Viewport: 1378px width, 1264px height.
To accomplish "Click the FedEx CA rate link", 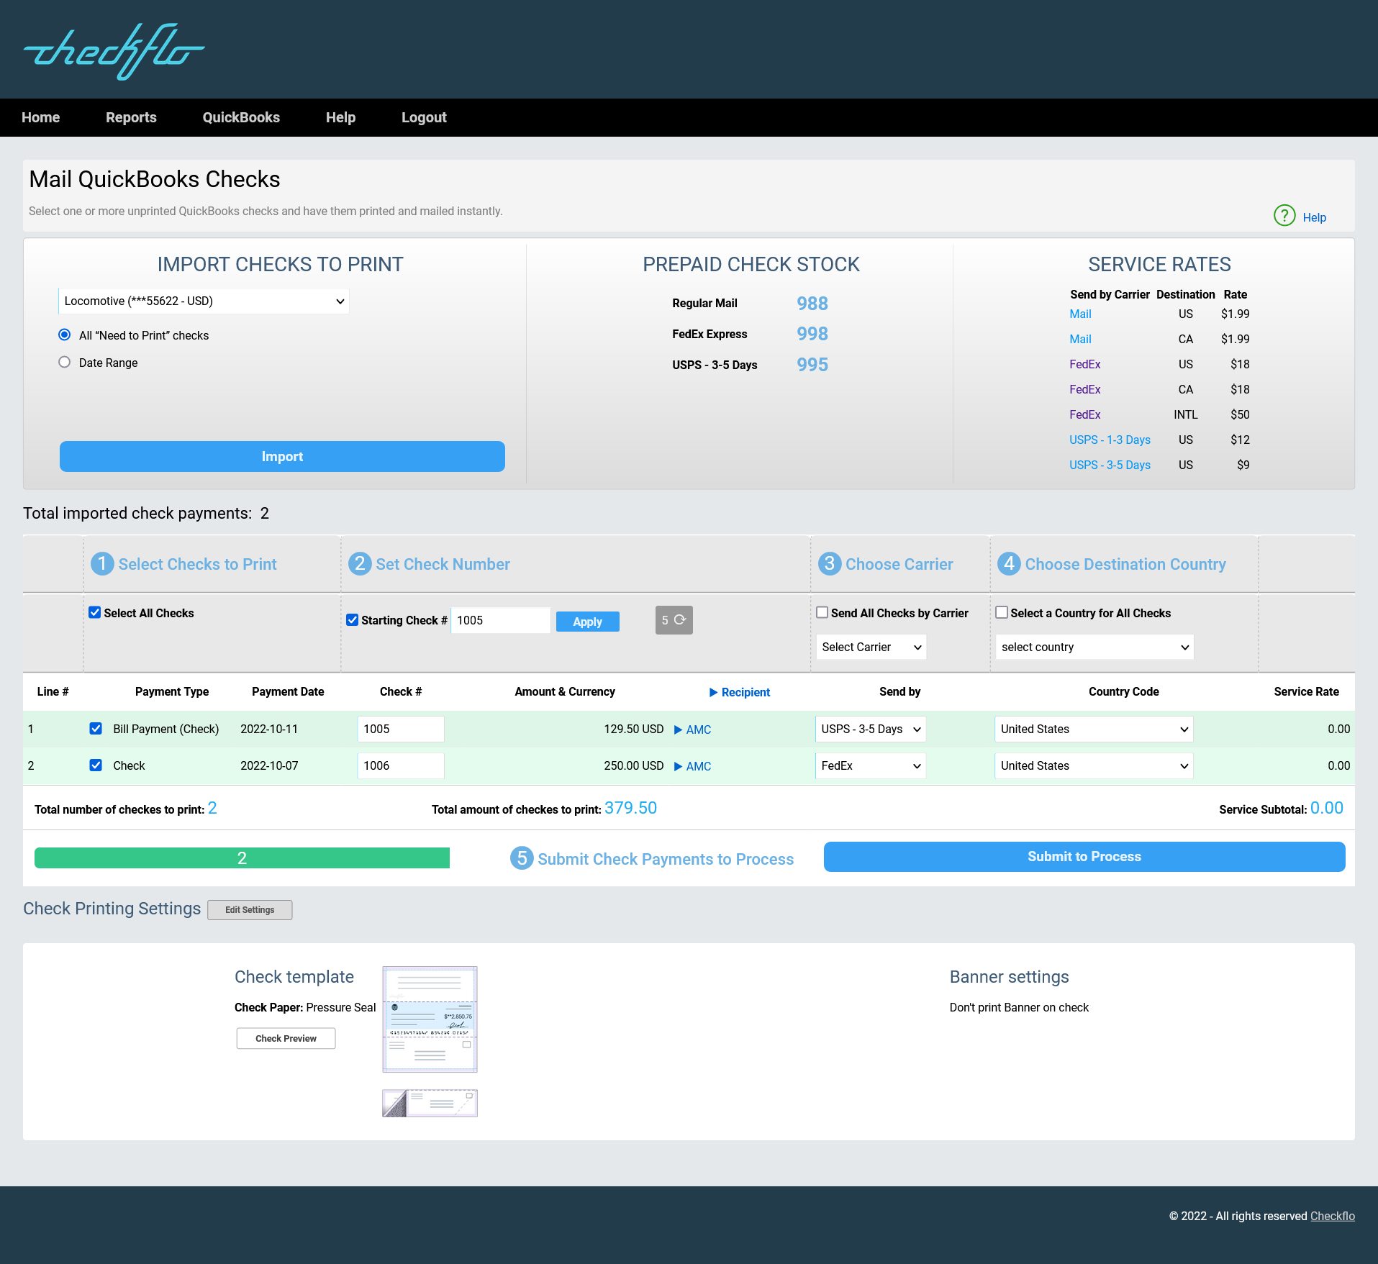I will pyautogui.click(x=1085, y=389).
